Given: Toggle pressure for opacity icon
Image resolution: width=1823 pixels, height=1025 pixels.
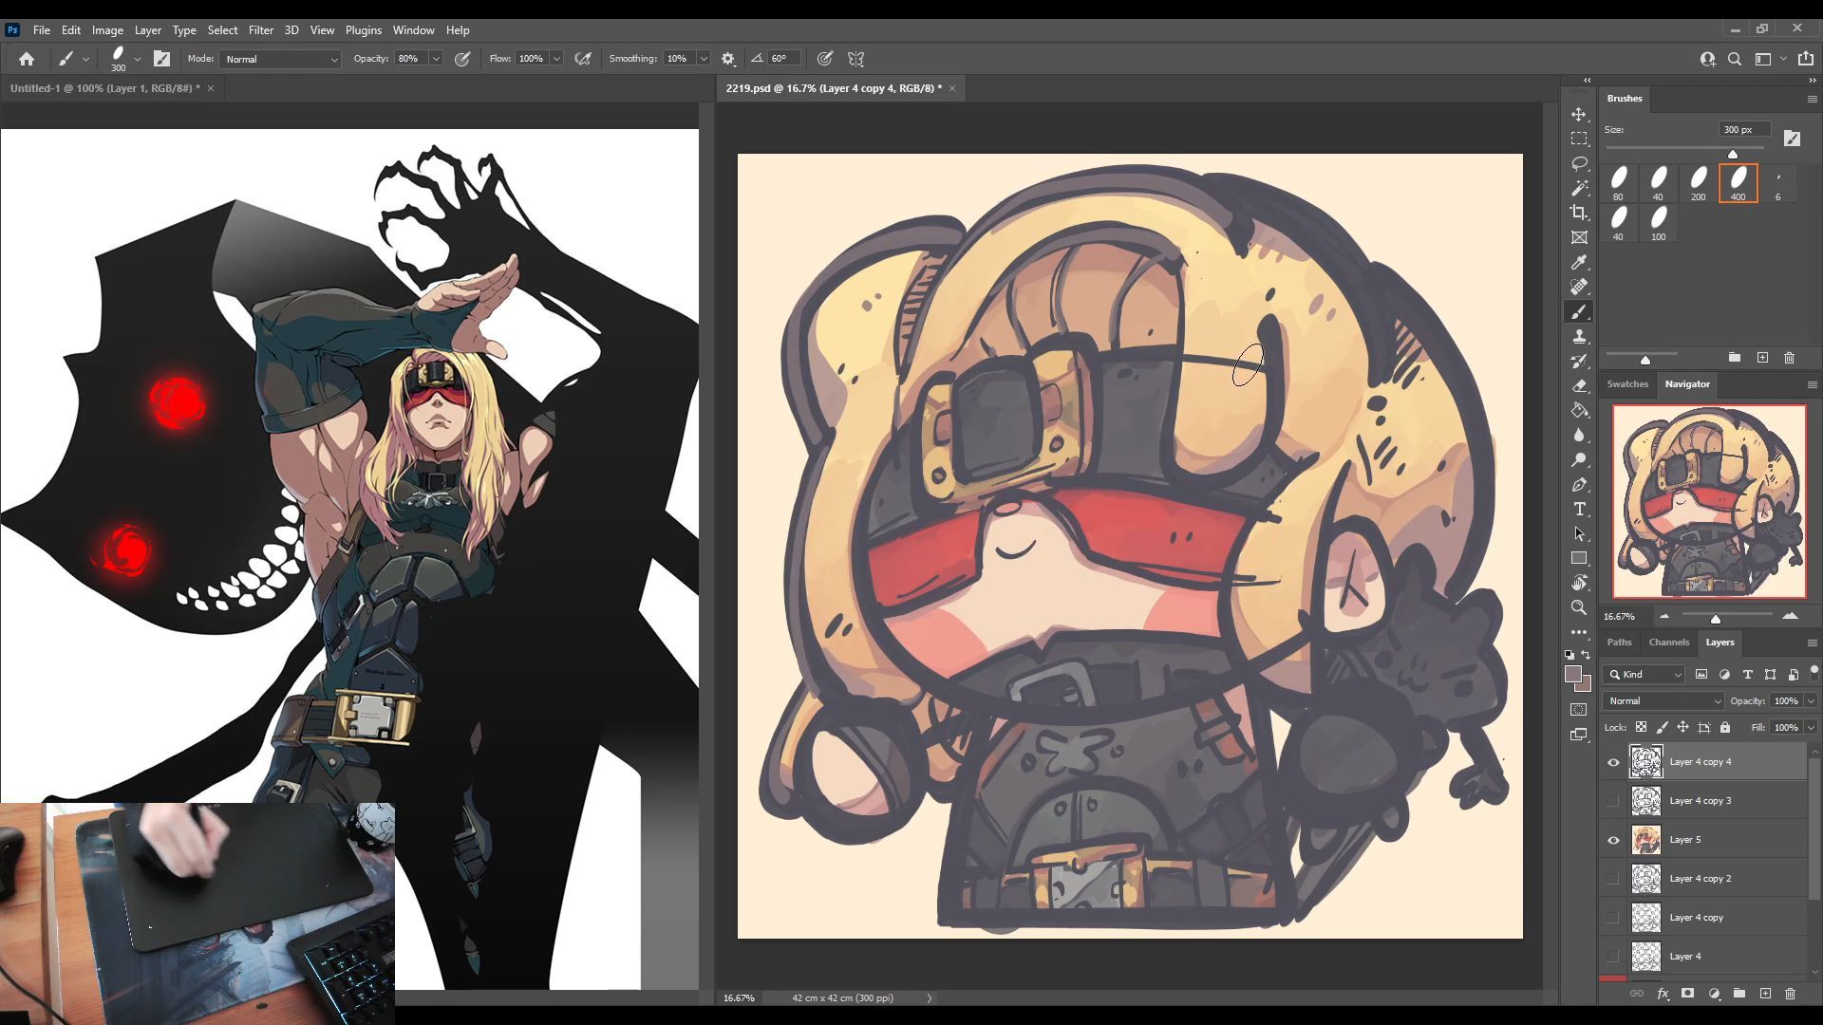Looking at the screenshot, I should [x=462, y=59].
